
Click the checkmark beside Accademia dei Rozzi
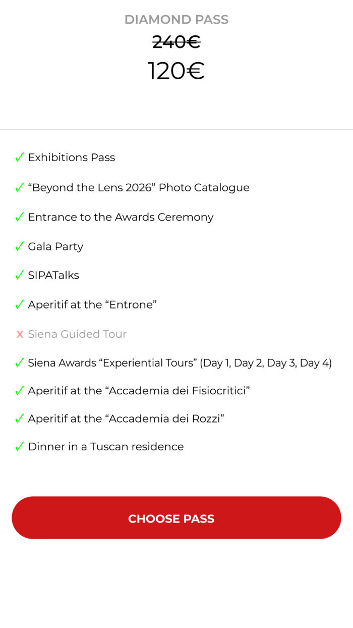(x=20, y=418)
